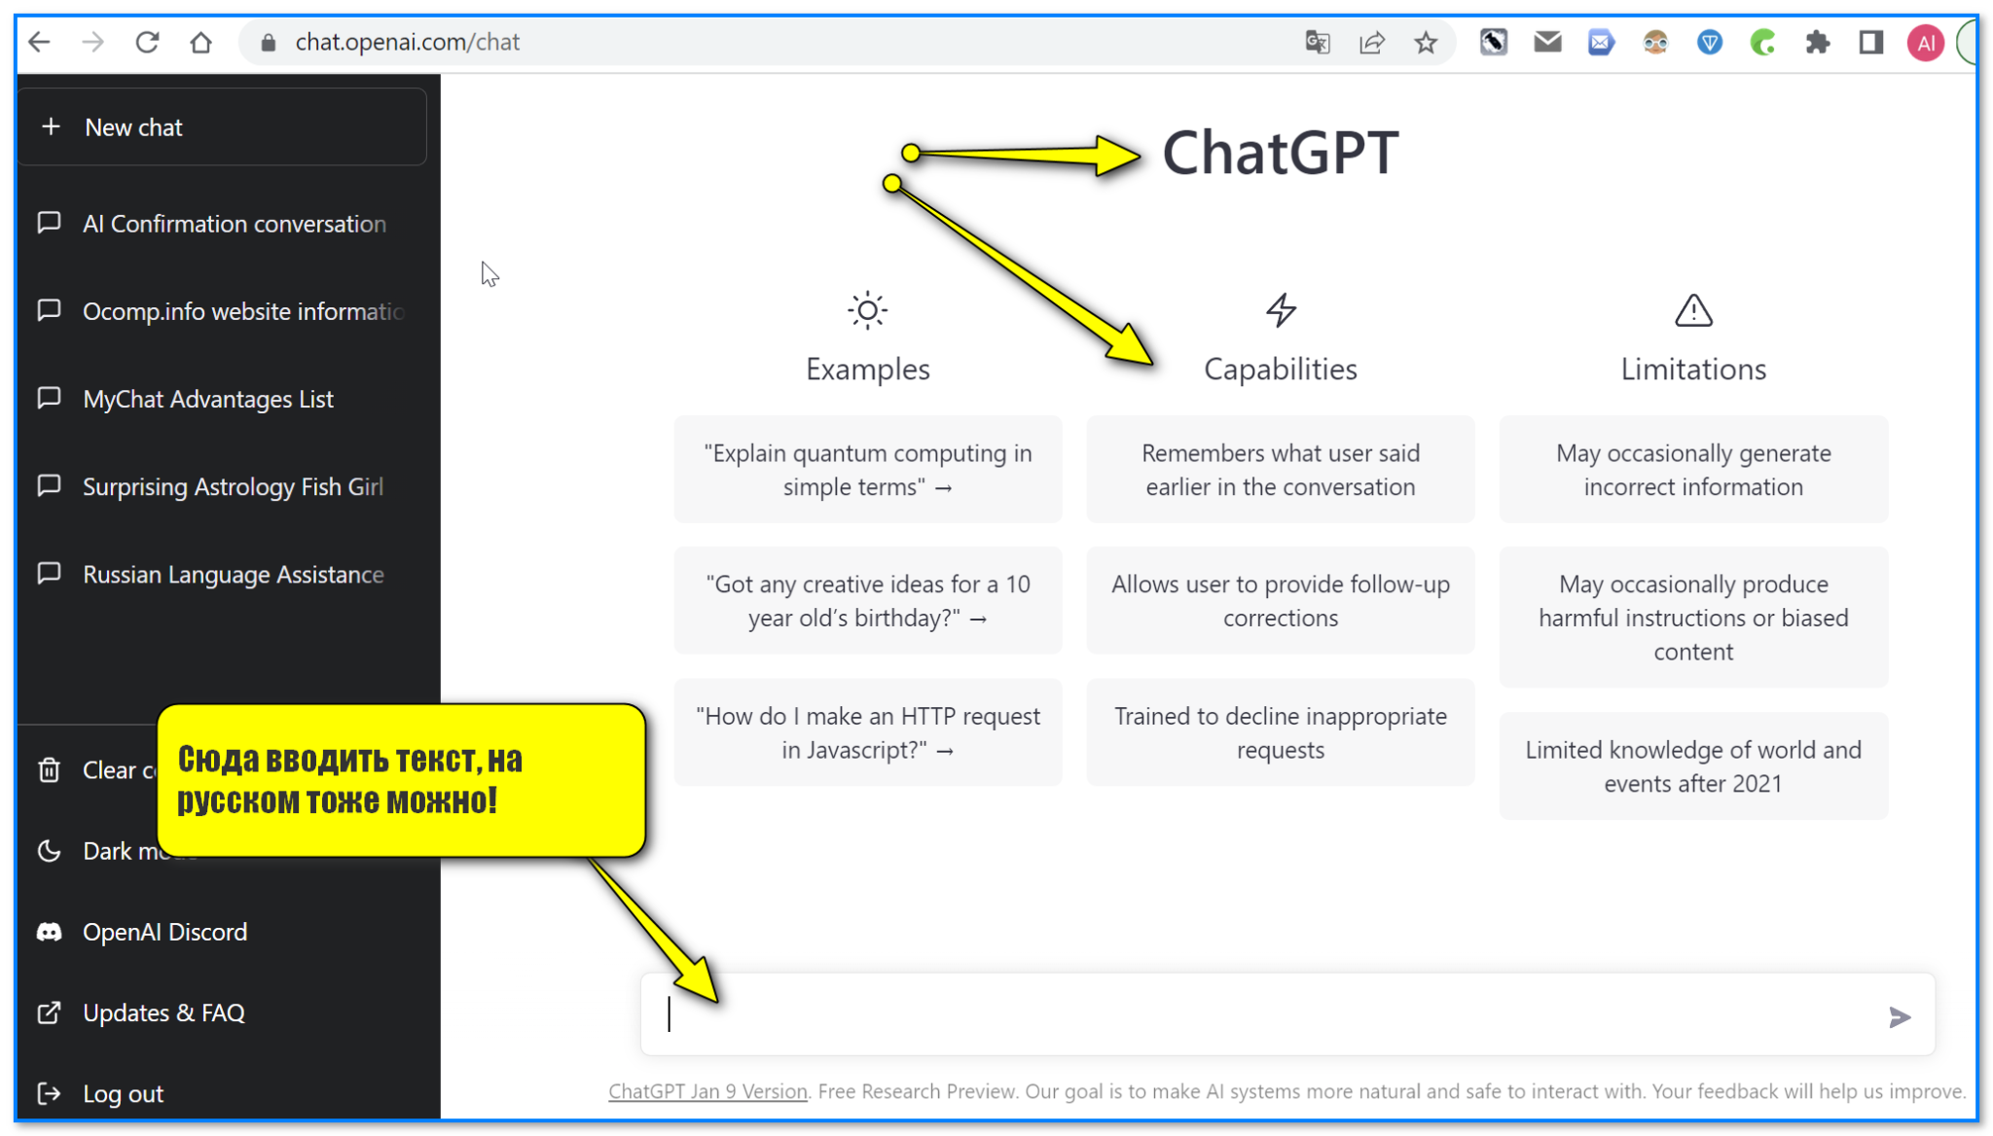The width and height of the screenshot is (1993, 1136).
Task: Click Surprising Astrology Fish Girl chat
Action: coord(233,487)
